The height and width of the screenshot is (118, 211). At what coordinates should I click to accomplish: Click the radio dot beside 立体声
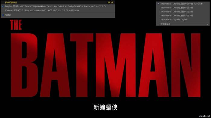pos(3,15)
